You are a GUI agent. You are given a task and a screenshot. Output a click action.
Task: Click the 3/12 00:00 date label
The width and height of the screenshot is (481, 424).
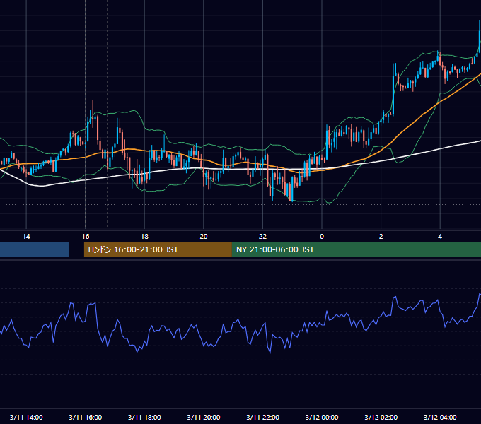pos(322,417)
